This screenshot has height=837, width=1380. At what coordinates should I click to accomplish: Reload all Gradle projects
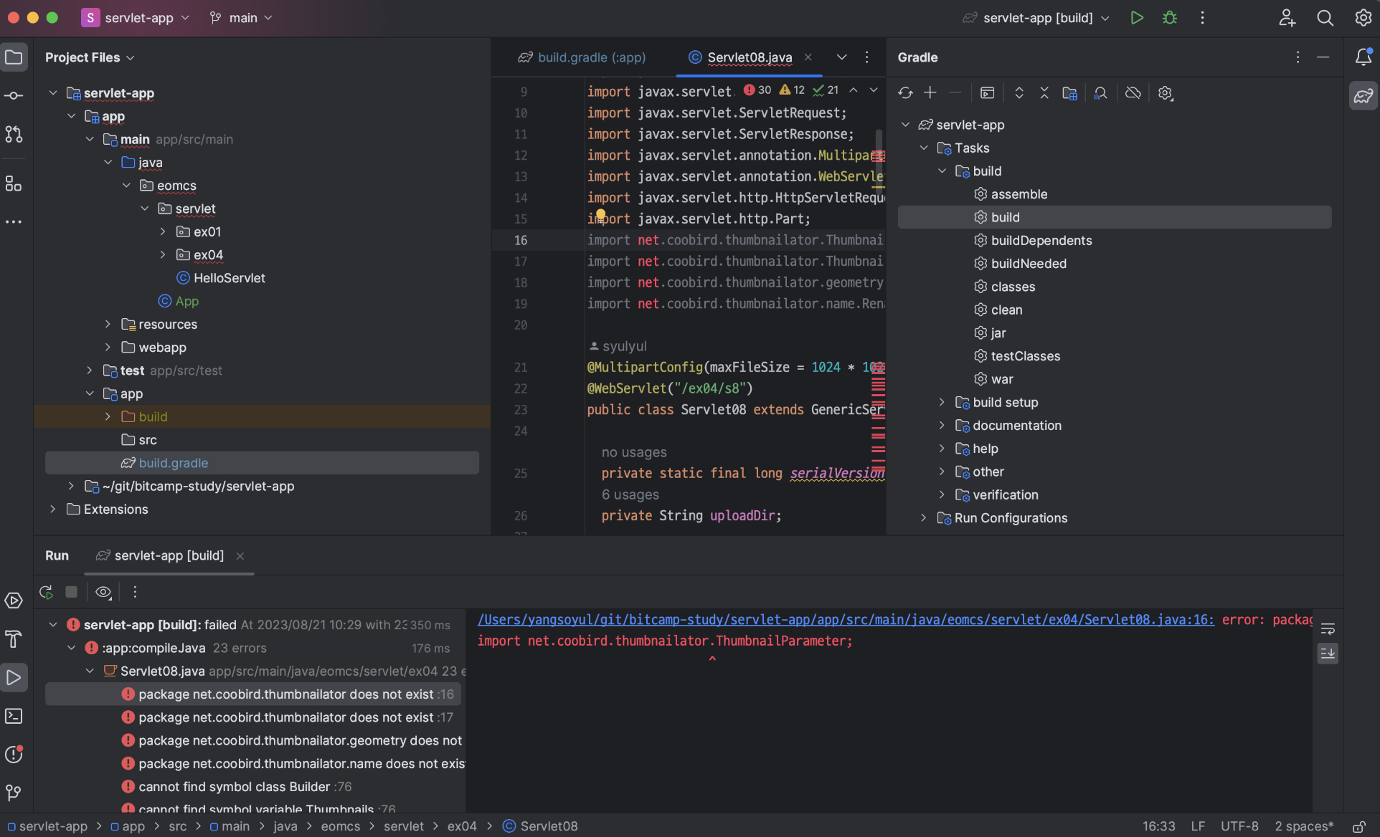pyautogui.click(x=905, y=93)
